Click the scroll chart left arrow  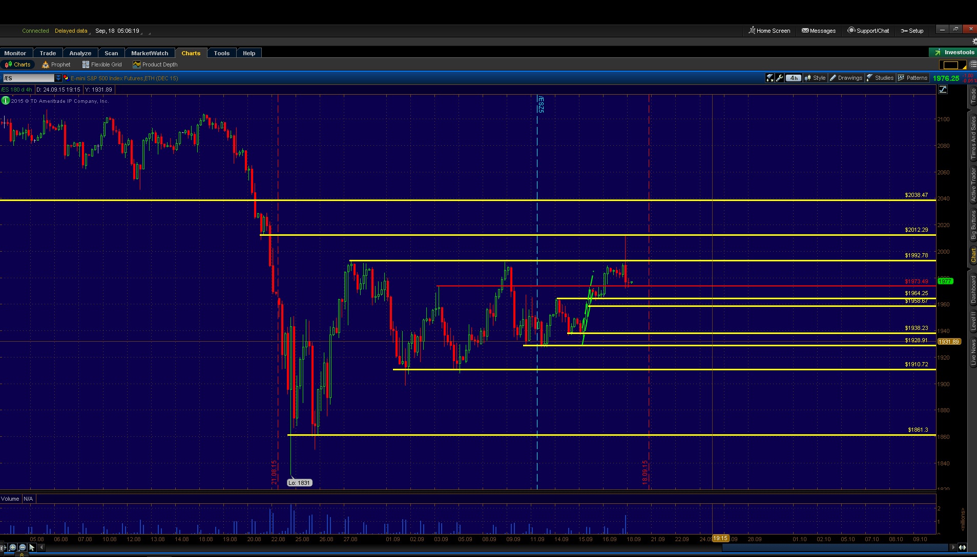pos(41,547)
